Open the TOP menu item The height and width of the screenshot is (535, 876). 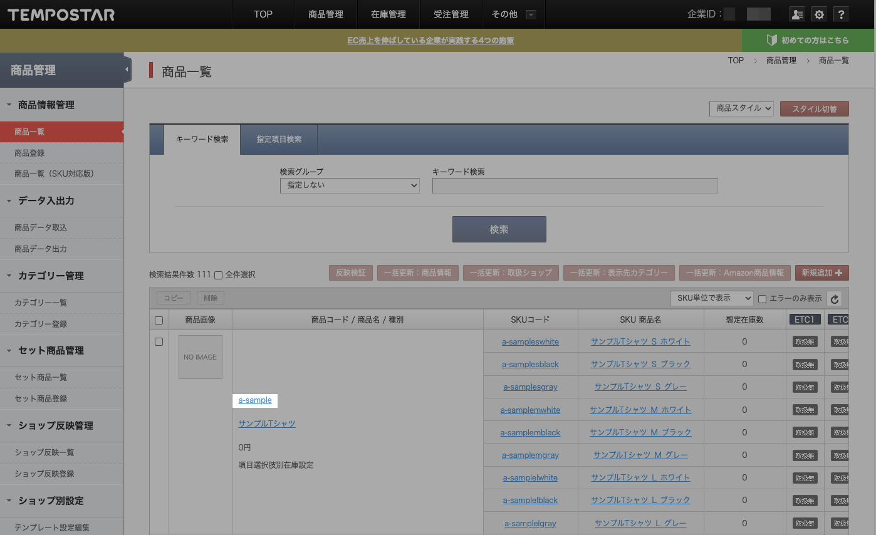(263, 14)
